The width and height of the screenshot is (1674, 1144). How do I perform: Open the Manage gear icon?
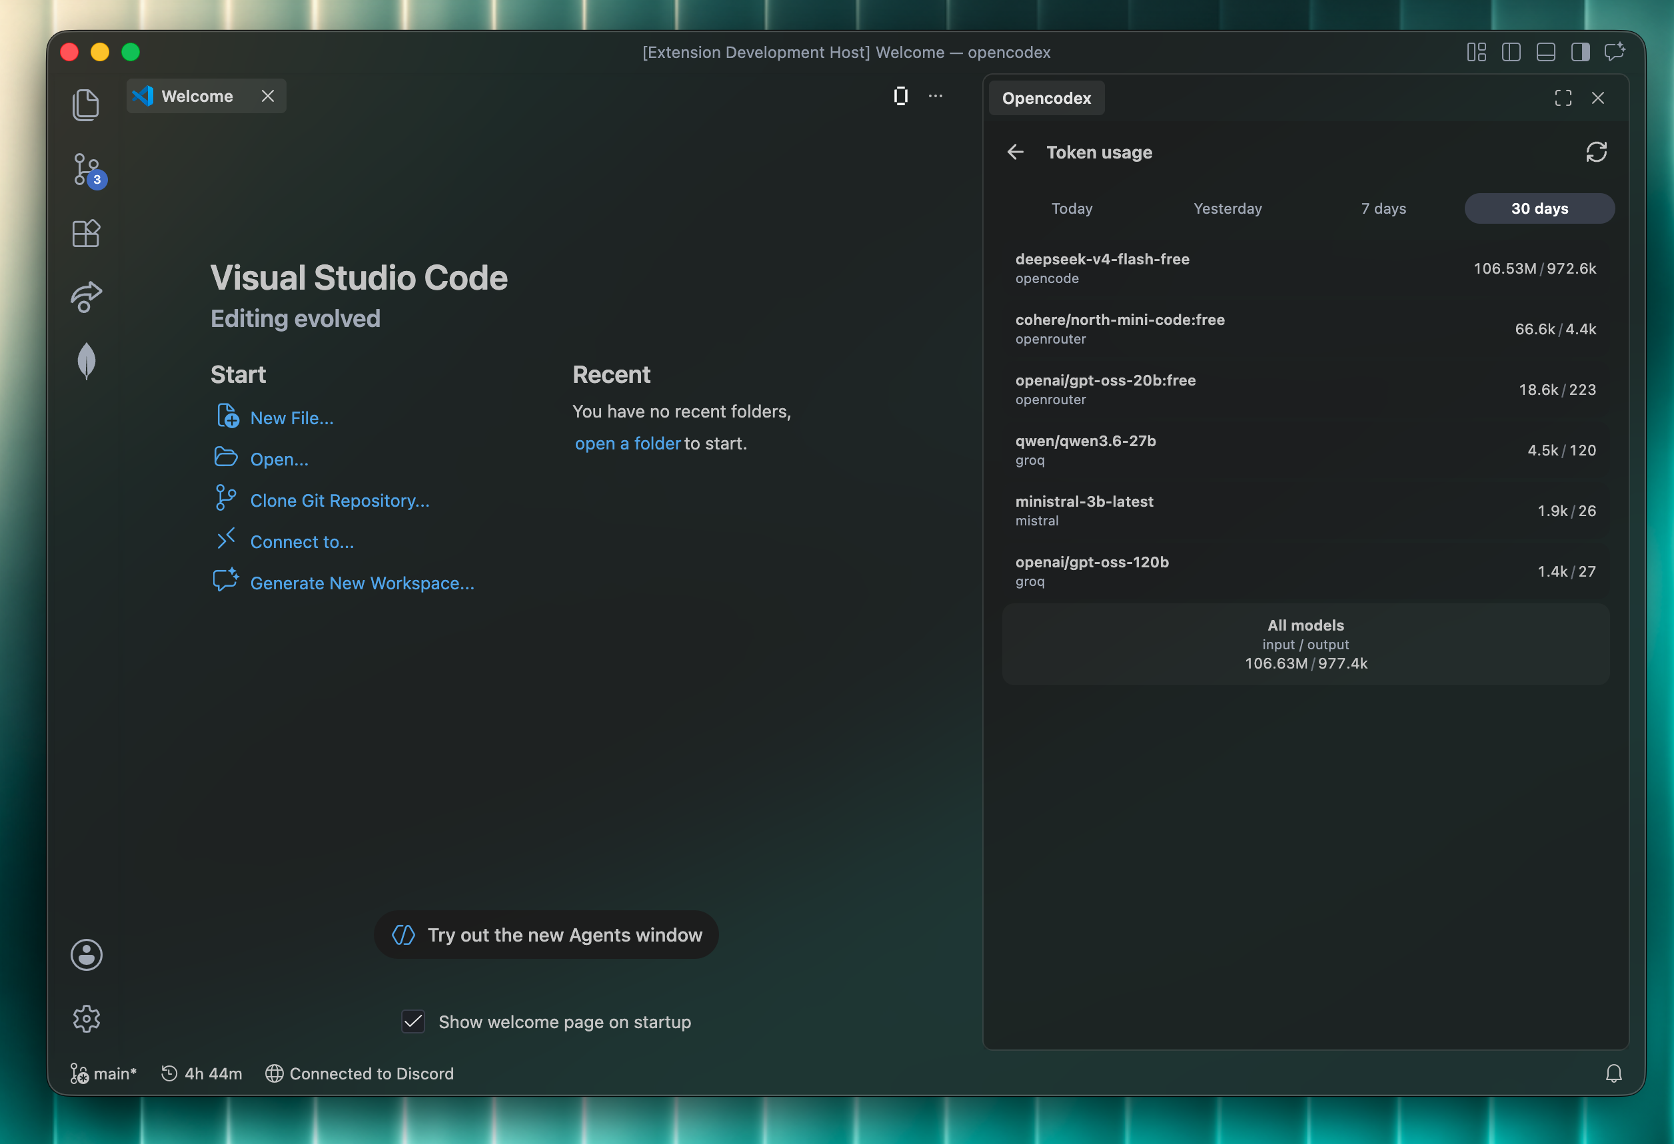click(x=87, y=1018)
